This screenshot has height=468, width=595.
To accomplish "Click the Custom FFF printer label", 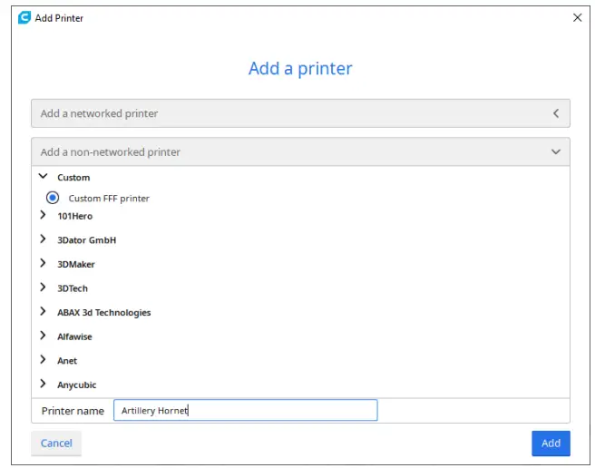I will pos(109,199).
